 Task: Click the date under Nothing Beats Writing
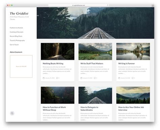click(50, 78)
